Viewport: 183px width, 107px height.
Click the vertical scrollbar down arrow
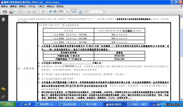click(181, 99)
